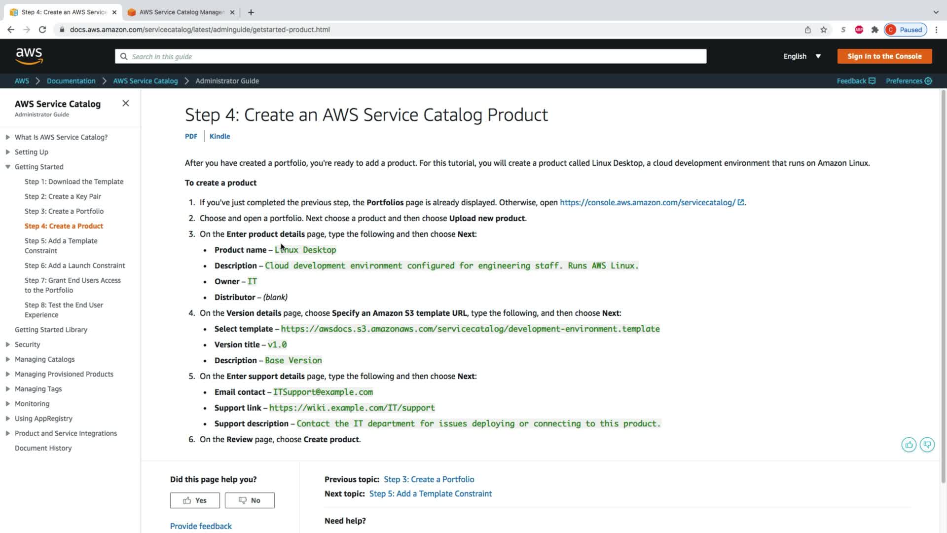
Task: Click the AWS logo in header
Action: 29,56
